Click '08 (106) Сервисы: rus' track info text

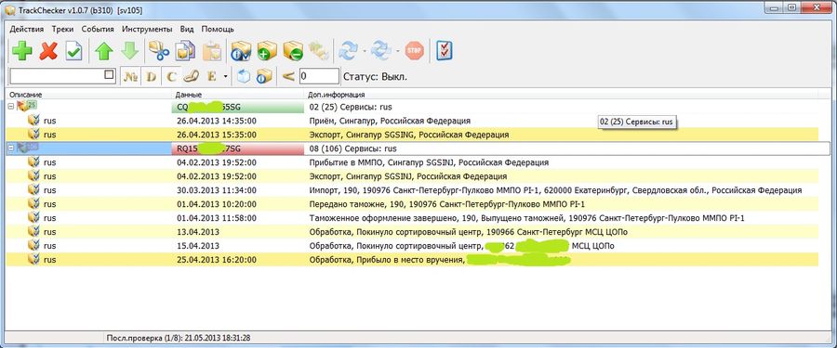point(352,148)
